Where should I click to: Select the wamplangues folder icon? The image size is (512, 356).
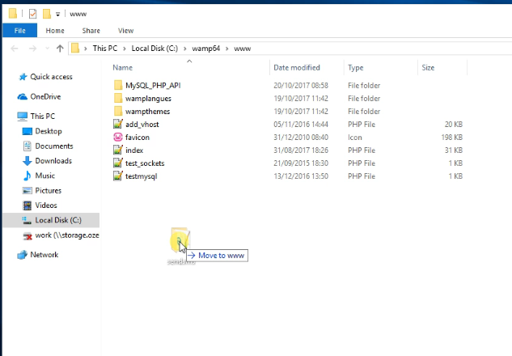point(118,99)
